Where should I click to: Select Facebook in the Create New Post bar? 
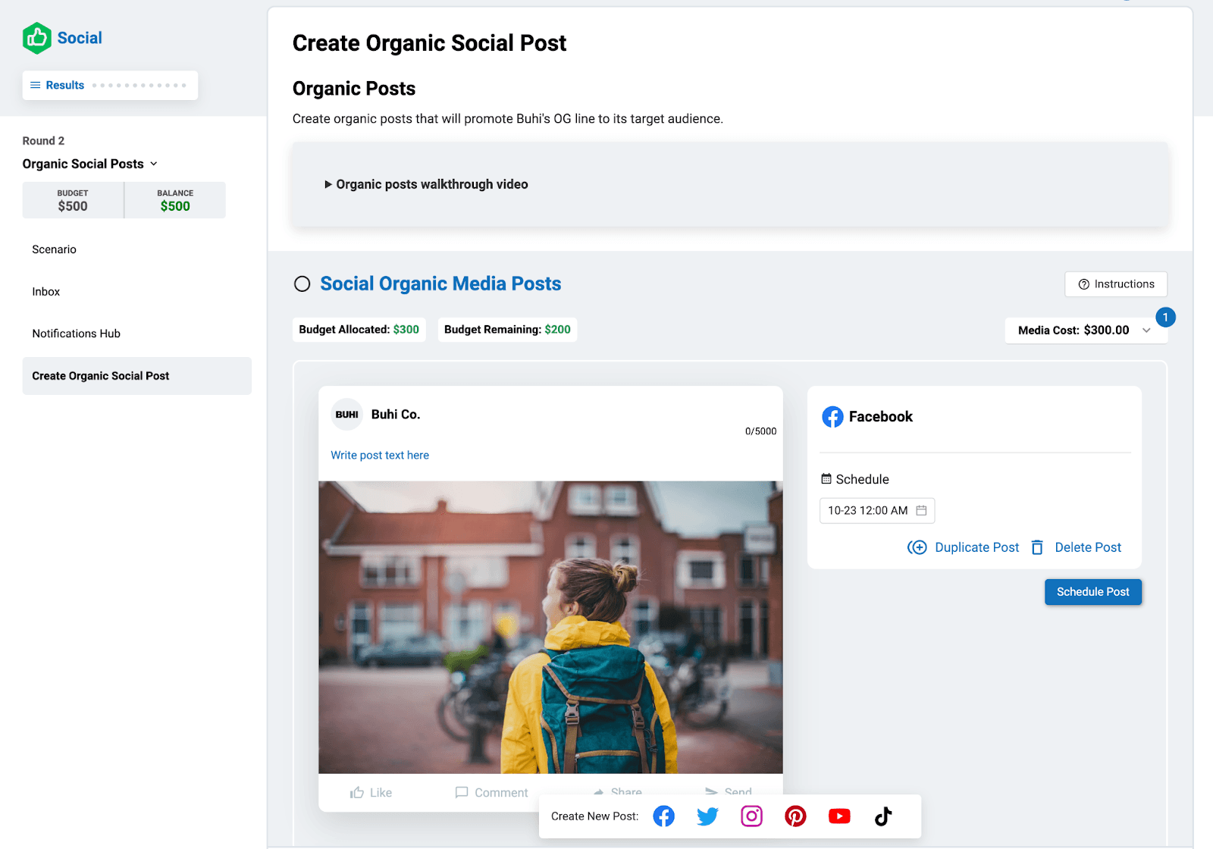pos(663,816)
